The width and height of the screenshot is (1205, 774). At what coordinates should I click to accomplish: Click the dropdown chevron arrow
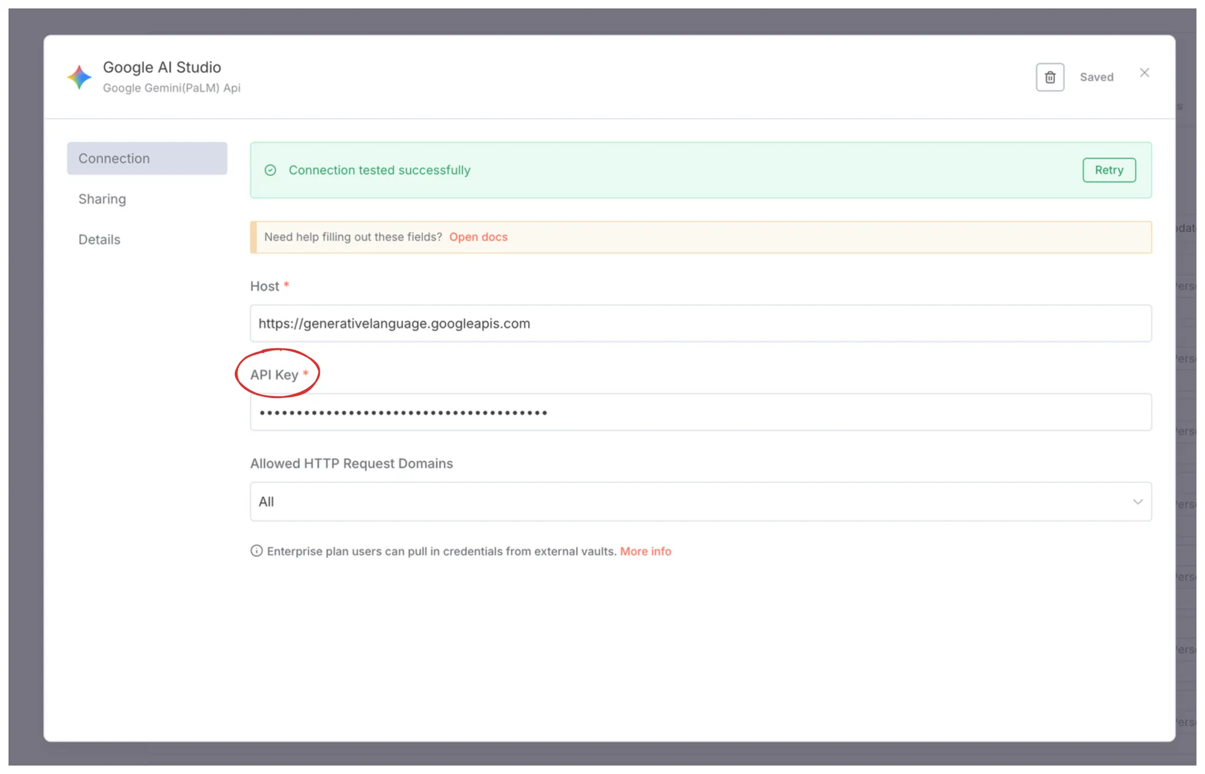pyautogui.click(x=1138, y=502)
